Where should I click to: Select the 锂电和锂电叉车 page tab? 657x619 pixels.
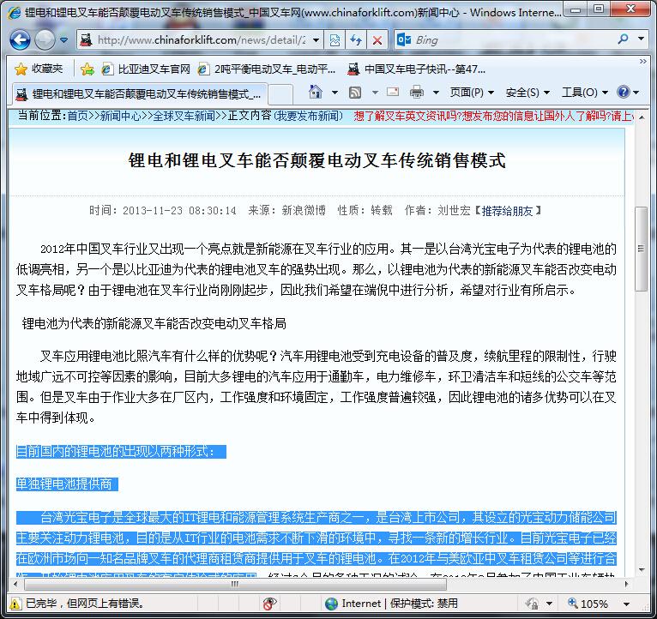pos(139,94)
